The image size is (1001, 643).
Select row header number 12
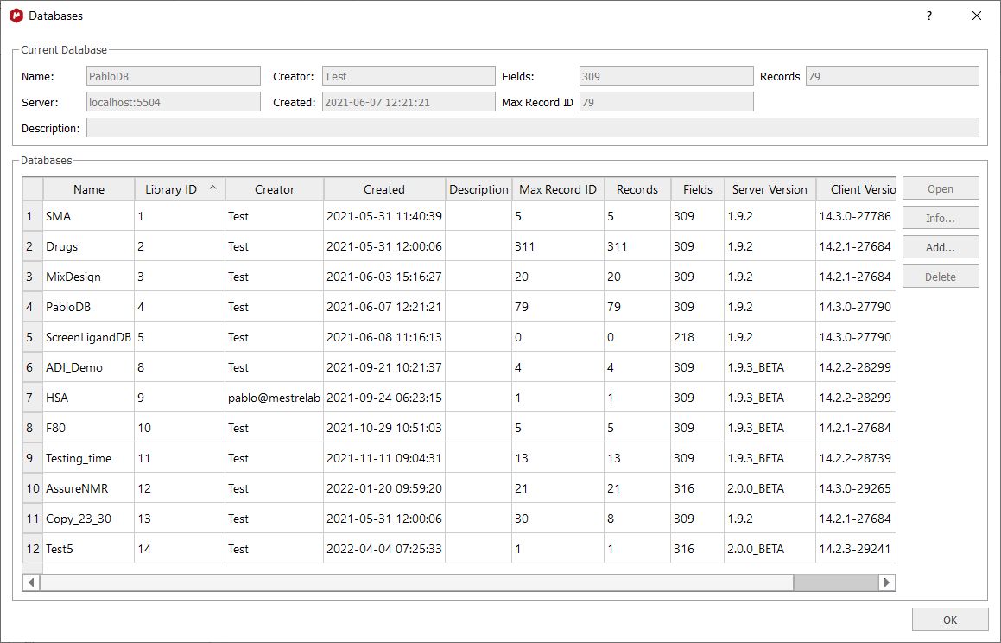pyautogui.click(x=33, y=549)
